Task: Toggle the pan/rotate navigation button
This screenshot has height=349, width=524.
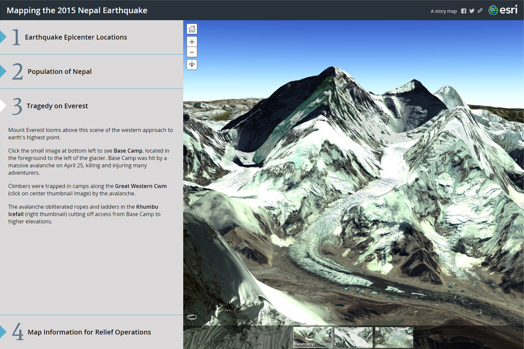Action: [x=192, y=65]
